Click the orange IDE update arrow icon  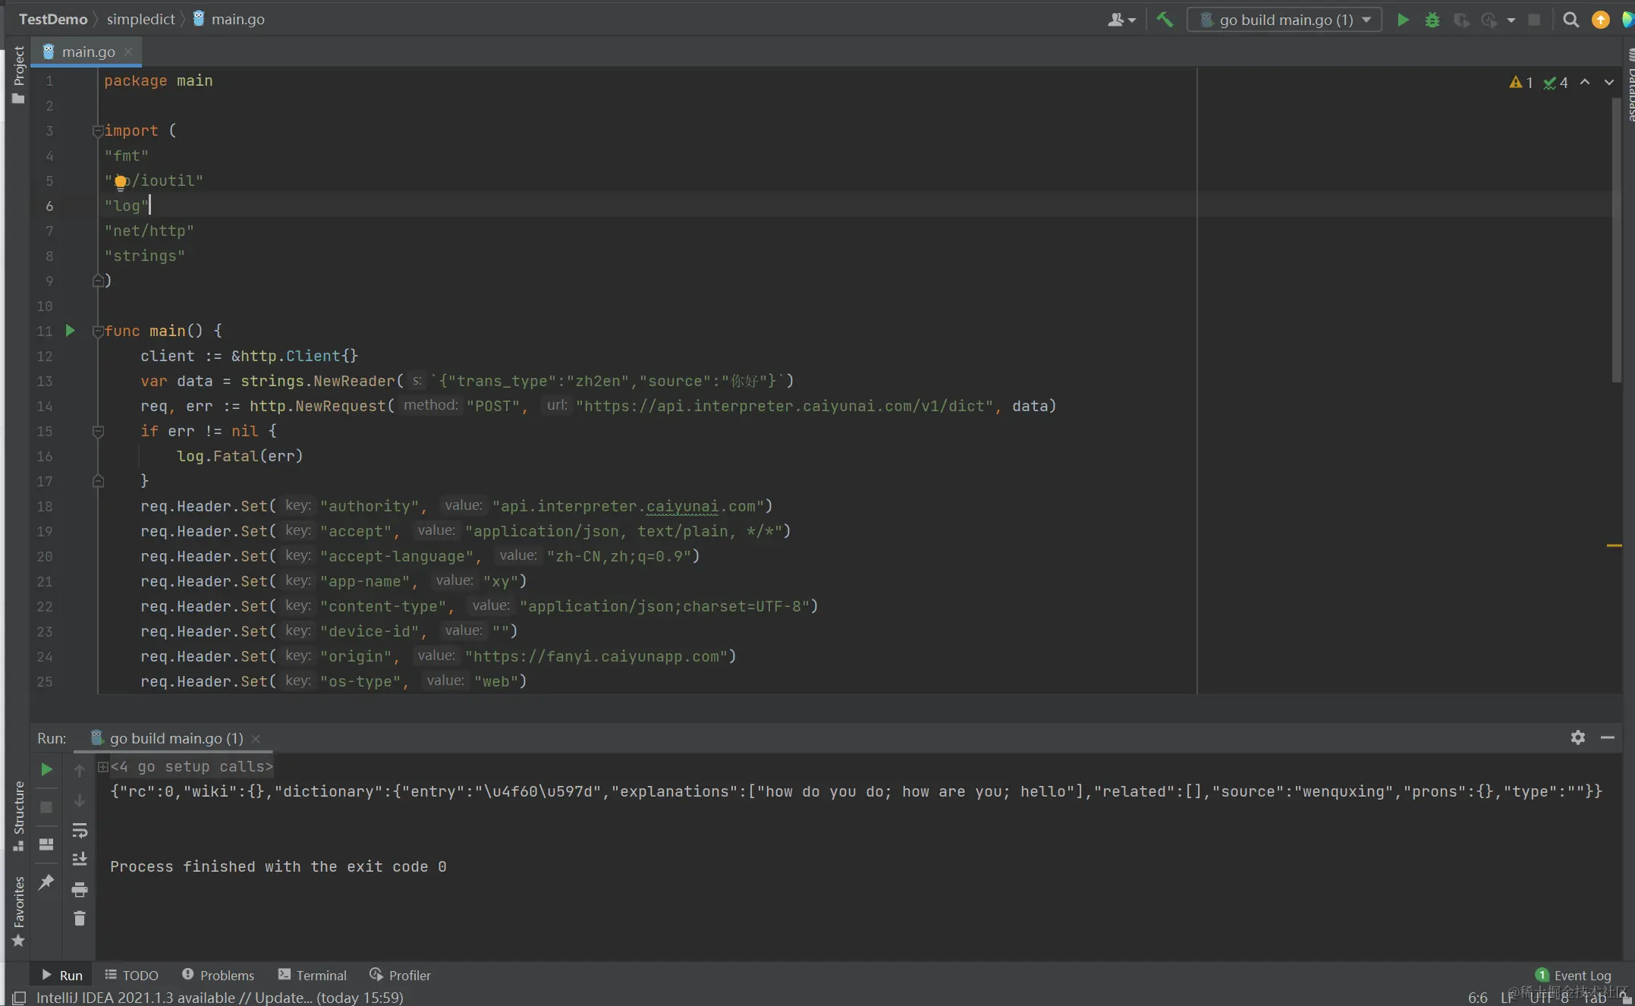[x=1600, y=20]
